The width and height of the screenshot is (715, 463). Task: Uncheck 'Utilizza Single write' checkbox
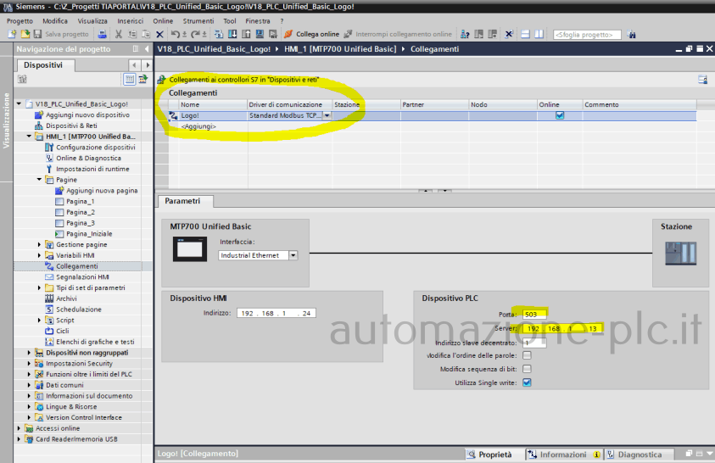(527, 382)
